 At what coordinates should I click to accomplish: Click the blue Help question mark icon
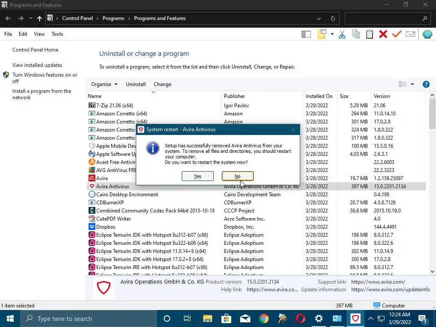(x=426, y=84)
